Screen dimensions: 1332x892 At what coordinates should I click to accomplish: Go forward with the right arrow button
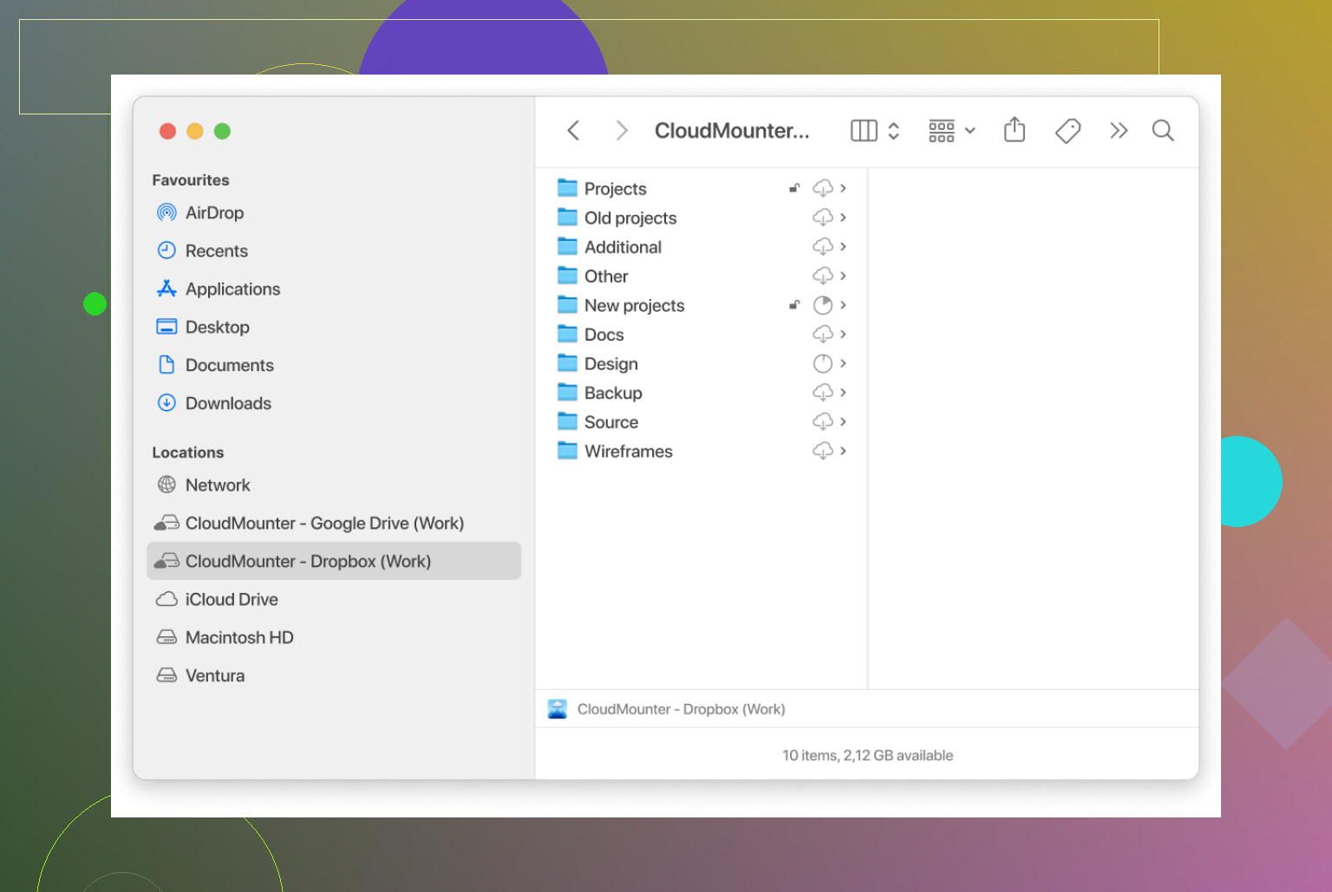point(621,131)
